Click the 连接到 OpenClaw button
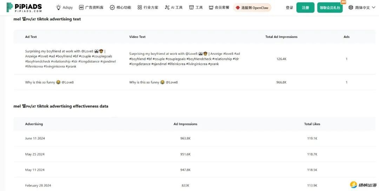The width and height of the screenshot is (379, 191). [x=252, y=8]
